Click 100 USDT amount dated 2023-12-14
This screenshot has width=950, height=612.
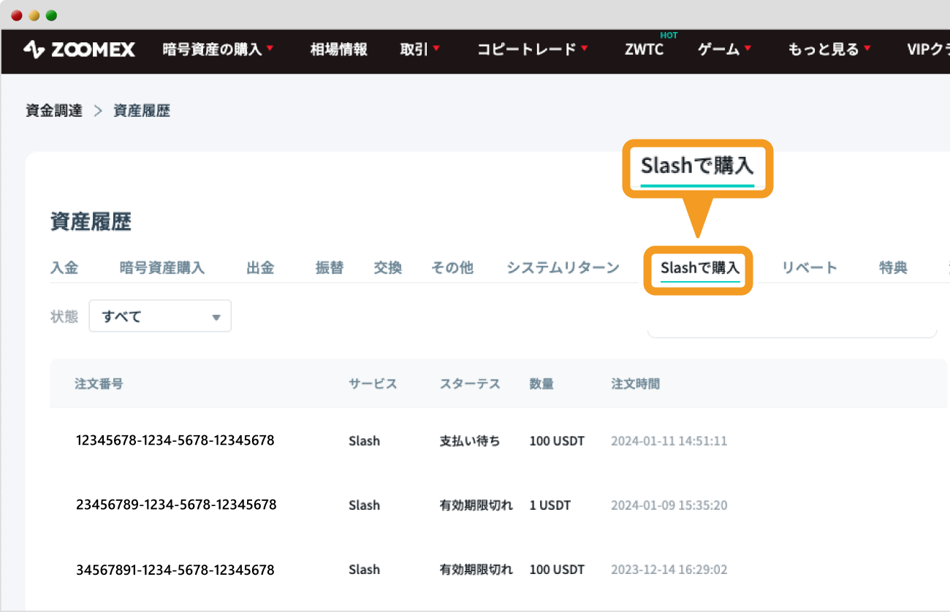(x=558, y=570)
